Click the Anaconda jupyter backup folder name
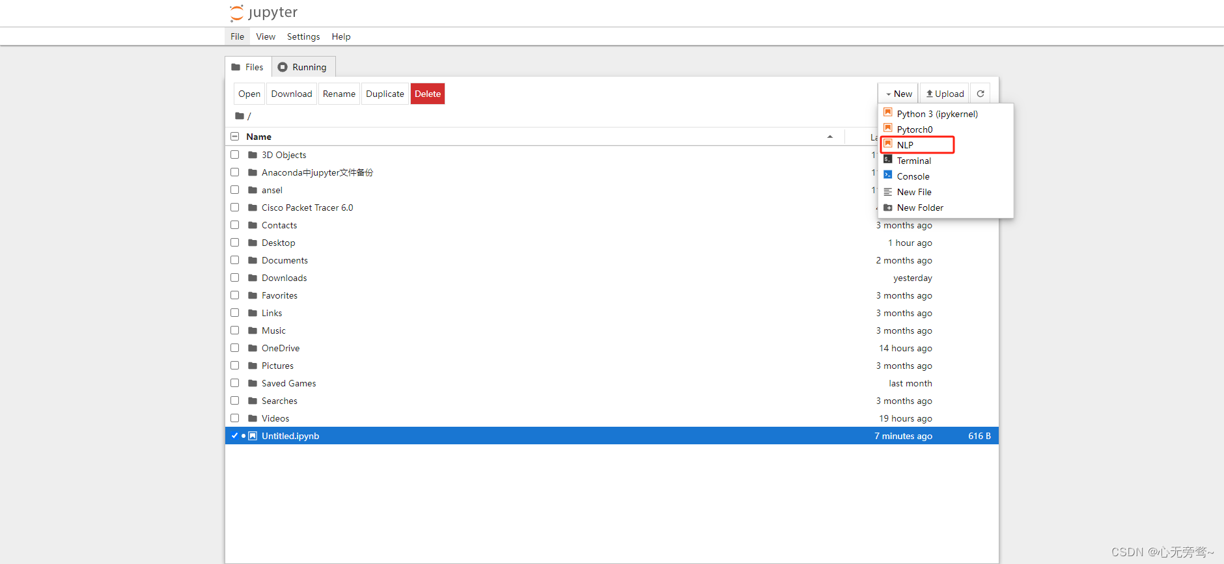1224x564 pixels. point(317,172)
